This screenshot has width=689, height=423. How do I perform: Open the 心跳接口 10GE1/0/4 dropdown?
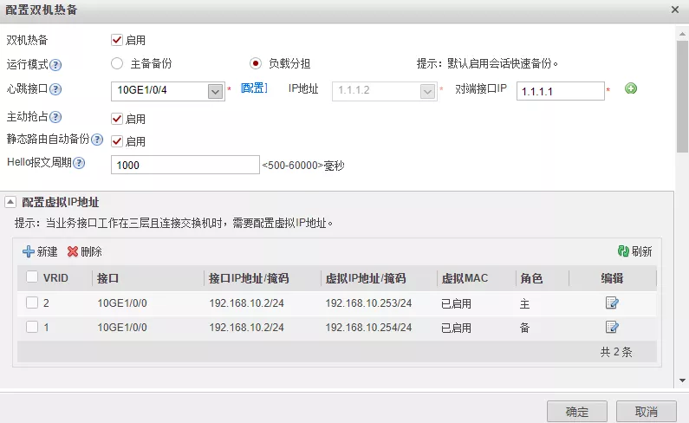(215, 92)
